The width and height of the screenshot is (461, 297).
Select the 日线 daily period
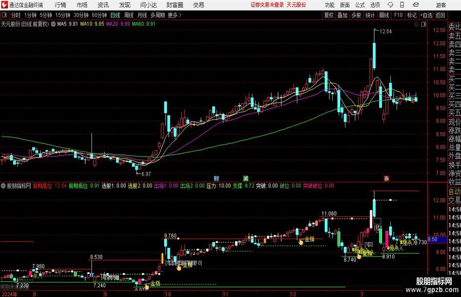[x=115, y=15]
